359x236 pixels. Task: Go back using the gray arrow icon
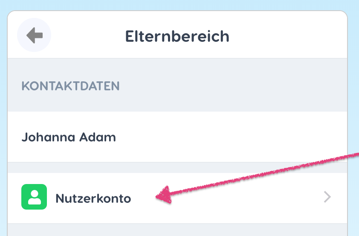[35, 35]
